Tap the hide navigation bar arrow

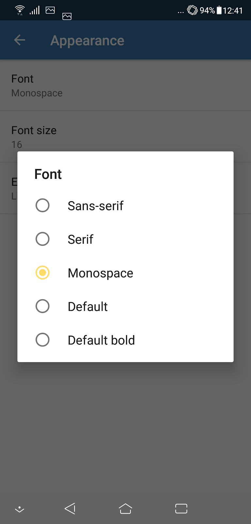[20, 509]
